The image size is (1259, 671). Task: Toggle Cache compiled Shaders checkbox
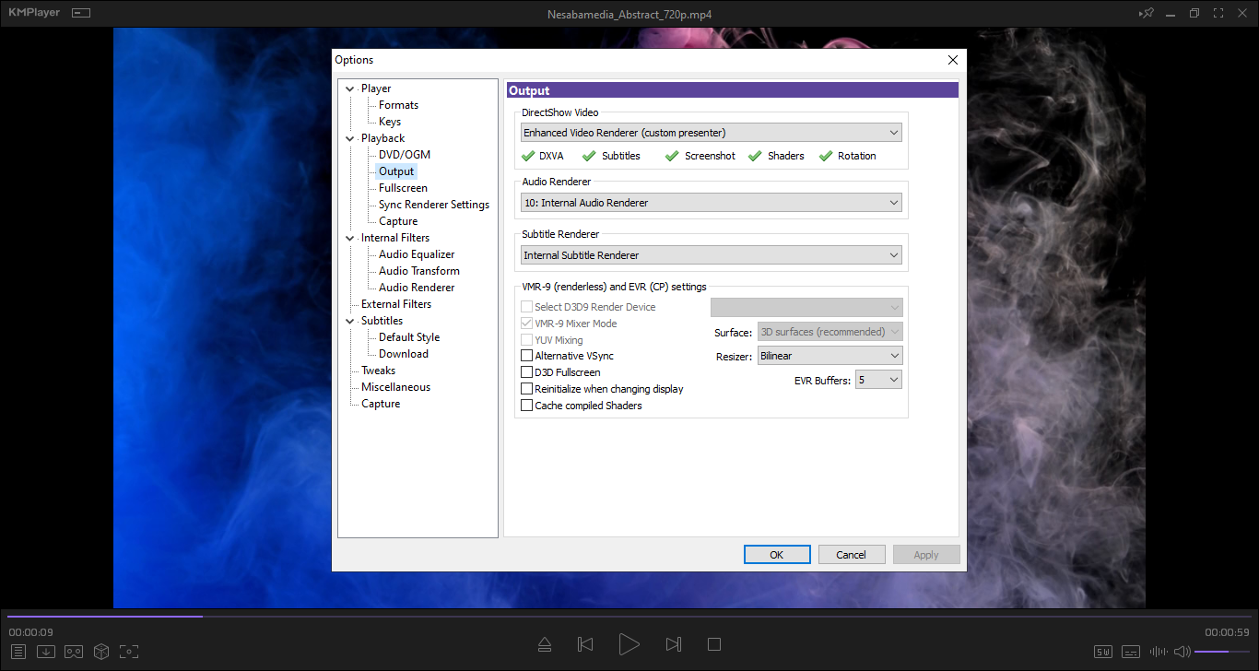click(527, 406)
